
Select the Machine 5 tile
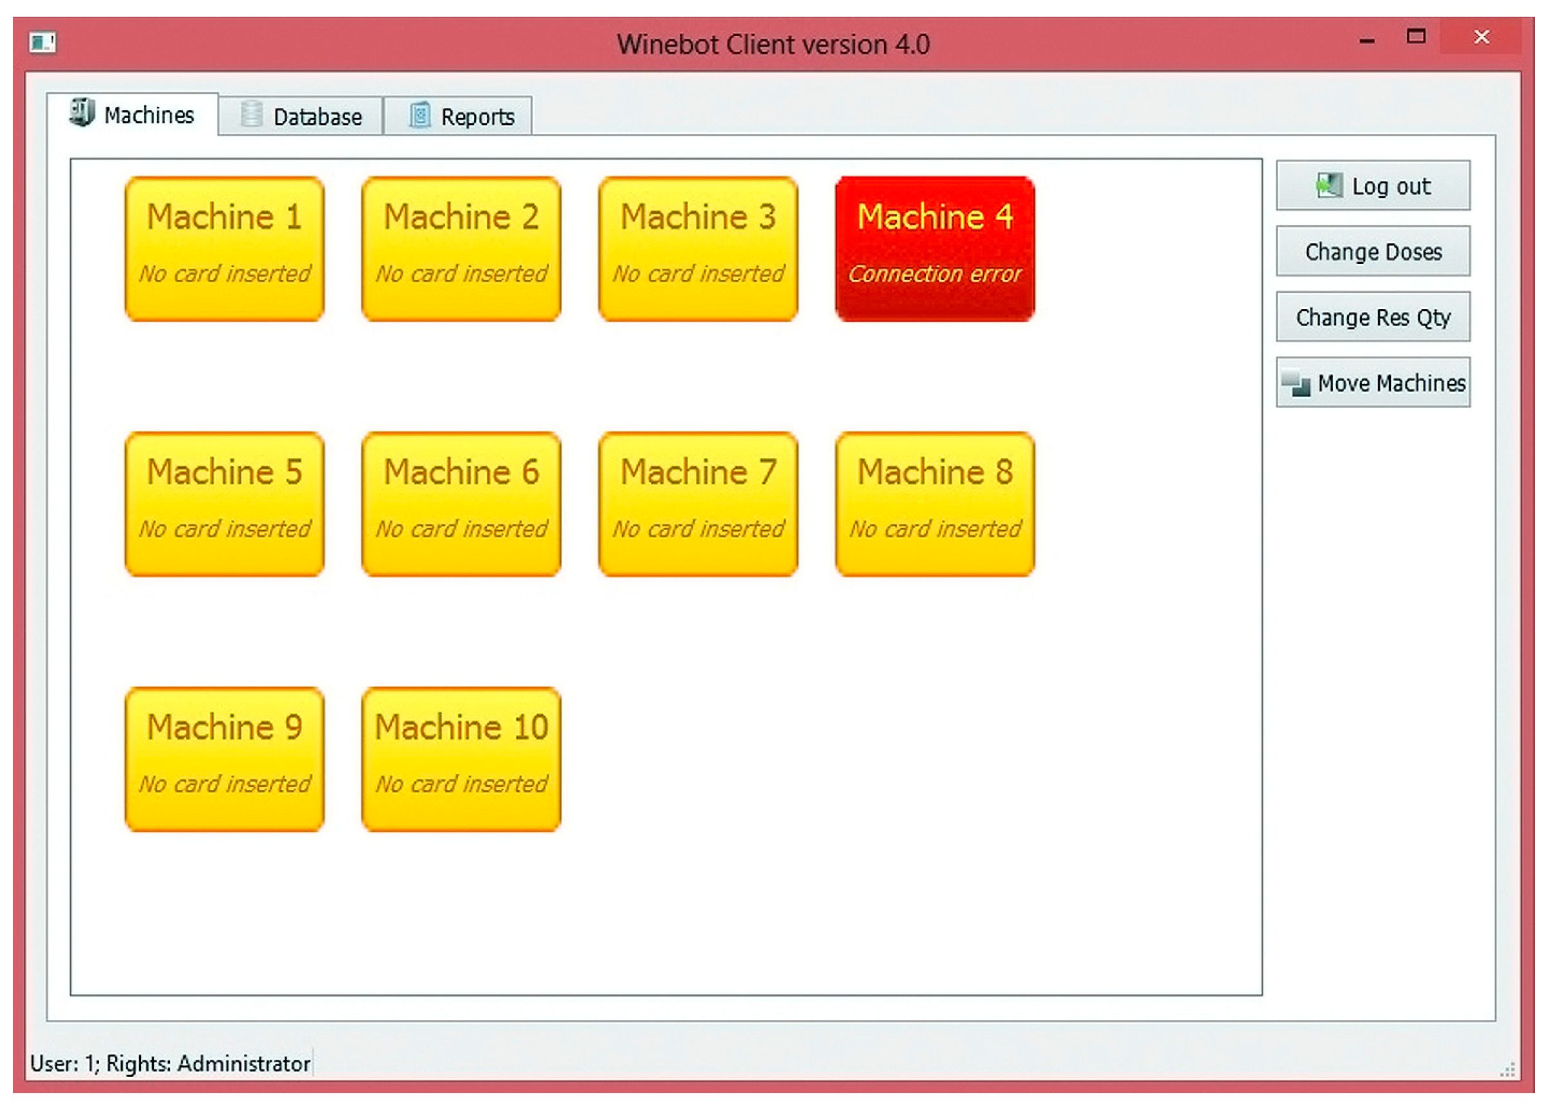224,504
